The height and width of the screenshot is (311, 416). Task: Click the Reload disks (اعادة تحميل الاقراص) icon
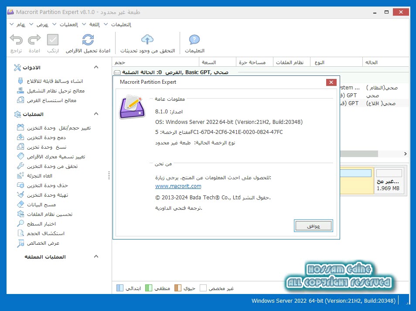(88, 40)
